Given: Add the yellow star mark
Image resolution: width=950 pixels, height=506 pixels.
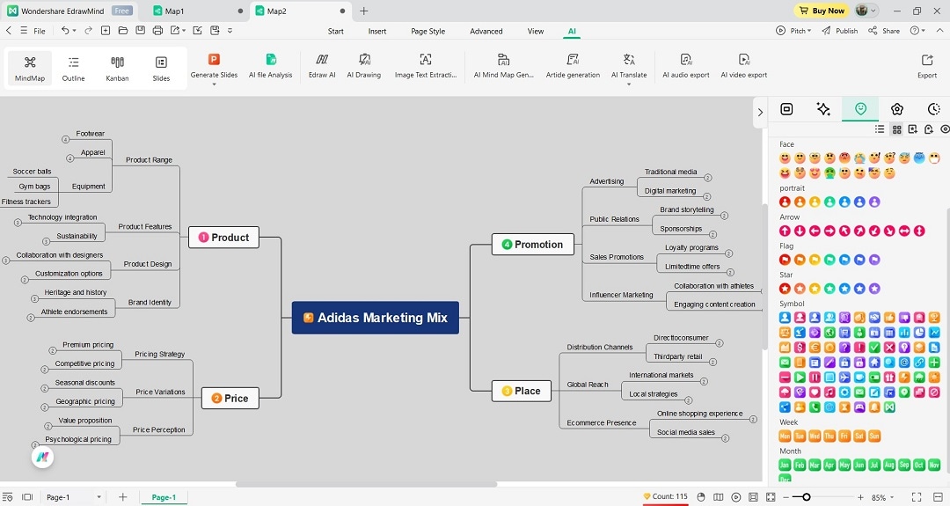Looking at the screenshot, I should point(815,289).
